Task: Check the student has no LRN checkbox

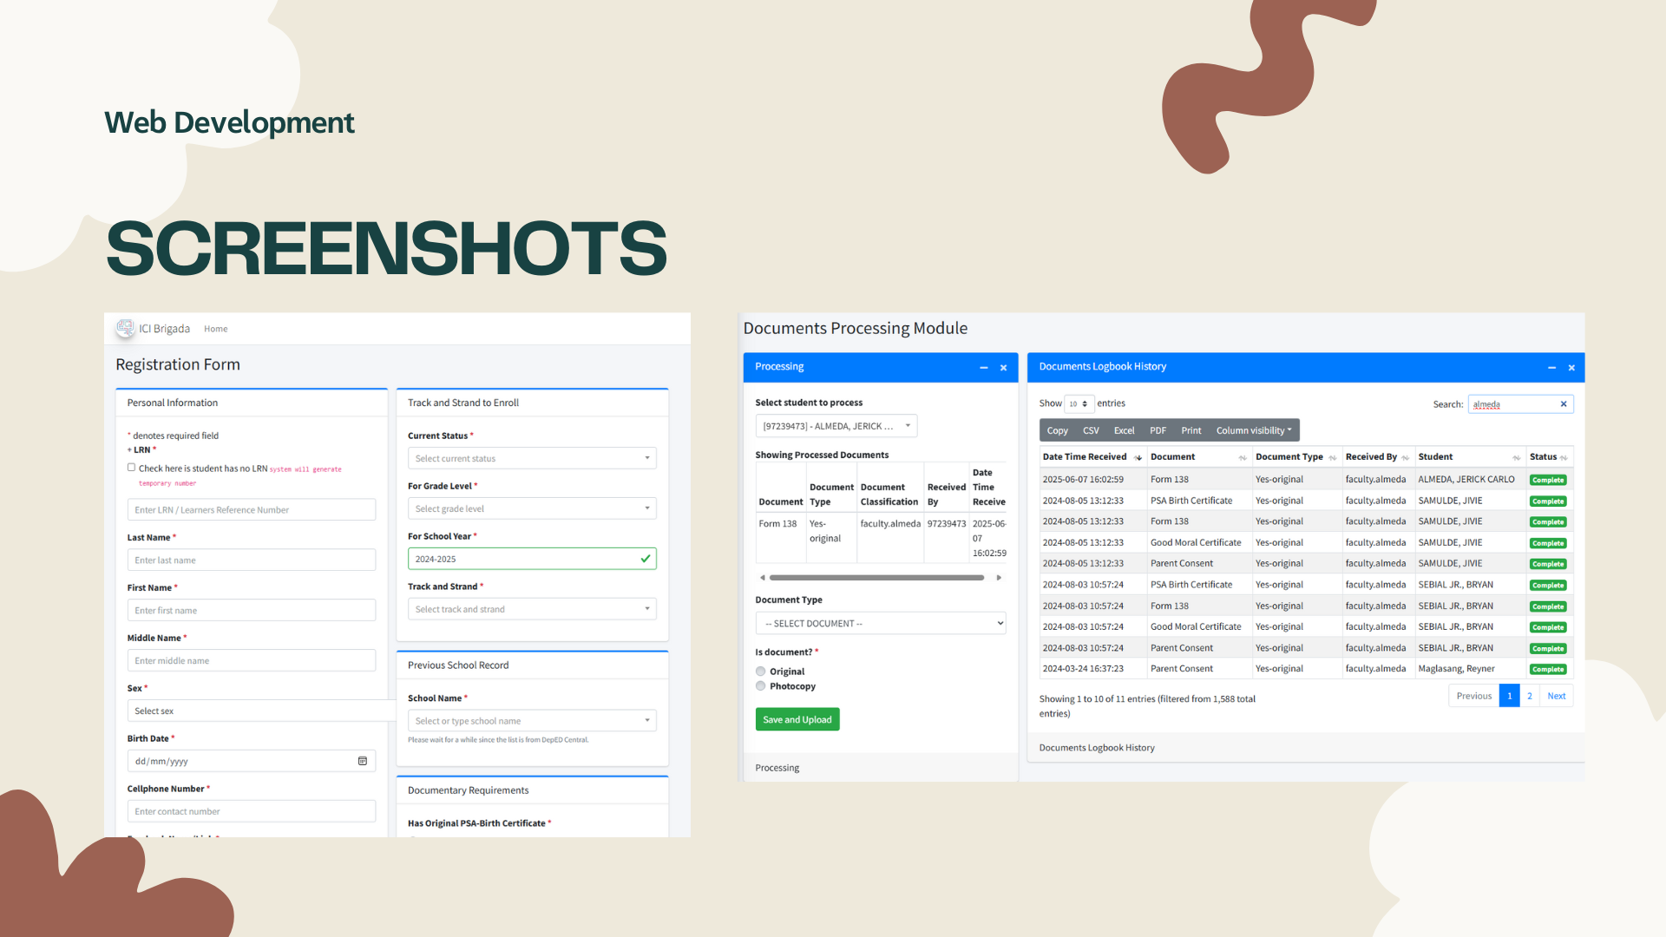Action: tap(131, 467)
